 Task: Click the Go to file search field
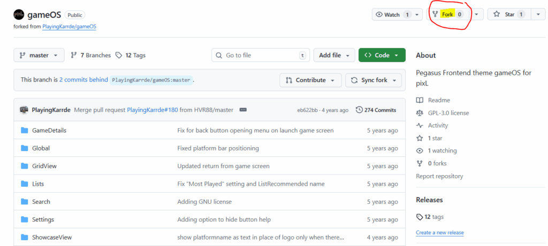(261, 55)
